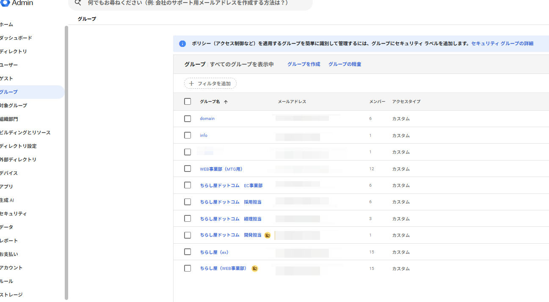The width and height of the screenshot is (549, 302).
Task: Click the グループ breadcrumb at top
Action: [87, 19]
